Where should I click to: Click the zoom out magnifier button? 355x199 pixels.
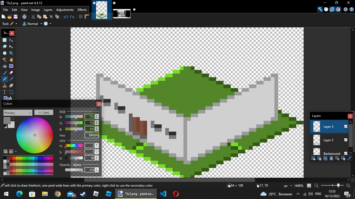317,186
